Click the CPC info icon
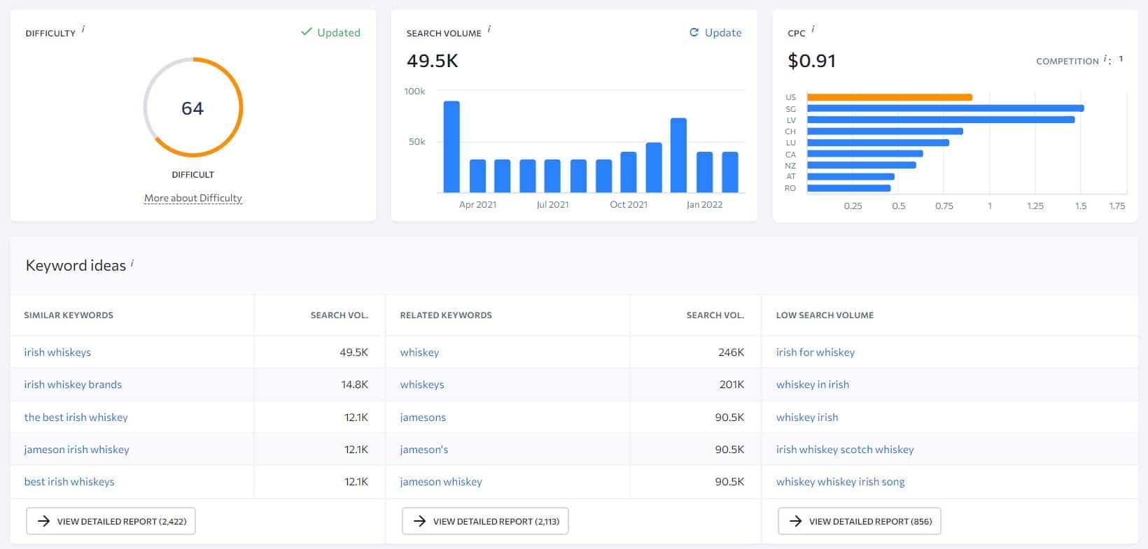The height and width of the screenshot is (549, 1148). (x=813, y=29)
